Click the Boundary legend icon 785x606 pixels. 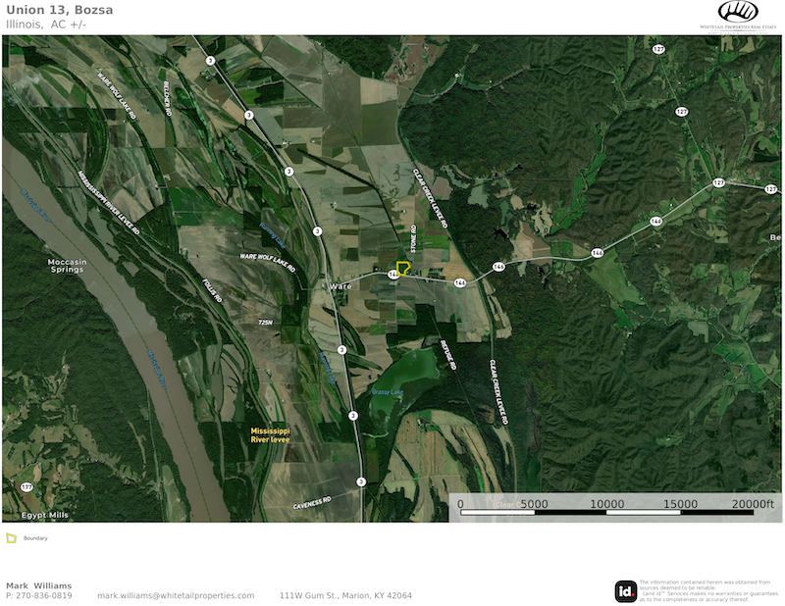click(x=12, y=537)
